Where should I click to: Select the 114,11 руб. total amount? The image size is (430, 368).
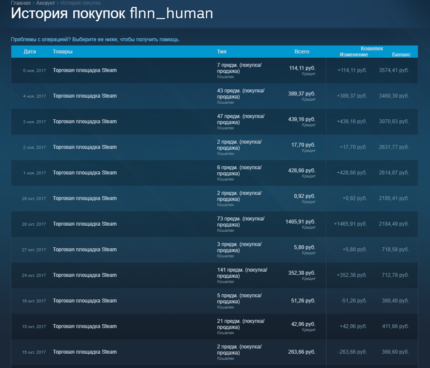pos(302,68)
